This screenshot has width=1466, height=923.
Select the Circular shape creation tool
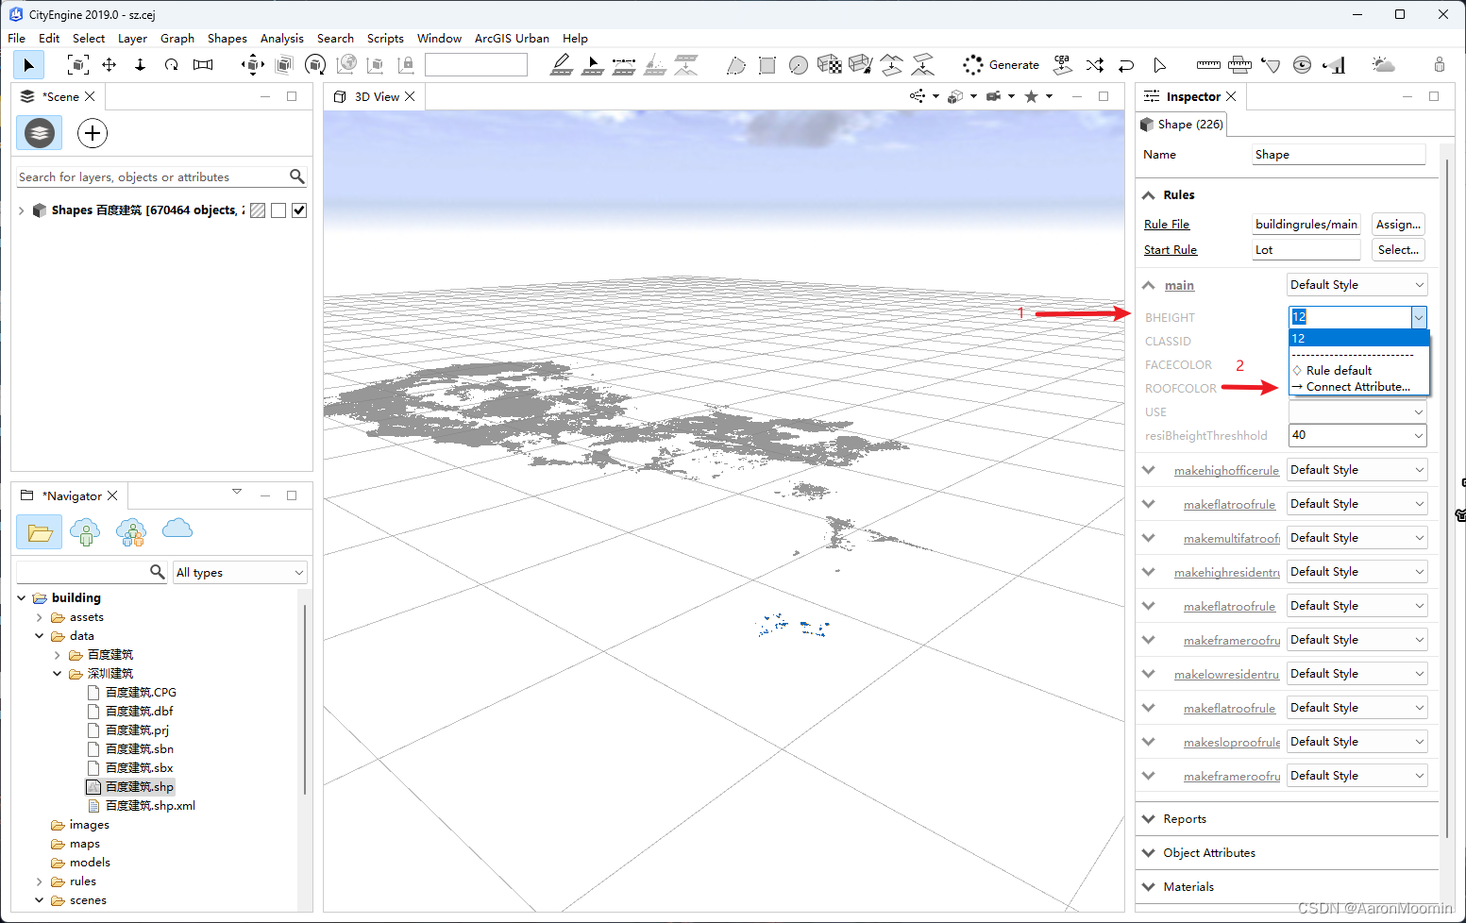coord(799,64)
